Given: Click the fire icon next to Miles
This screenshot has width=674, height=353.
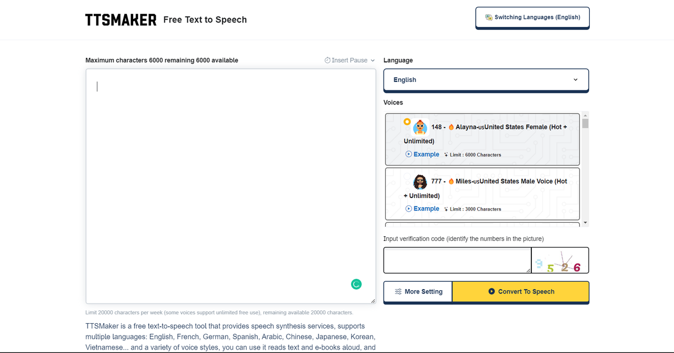Looking at the screenshot, I should coord(451,181).
